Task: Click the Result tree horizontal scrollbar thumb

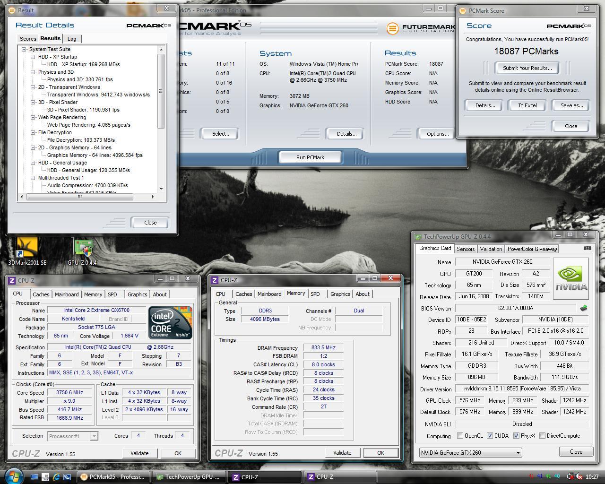Action: click(79, 197)
